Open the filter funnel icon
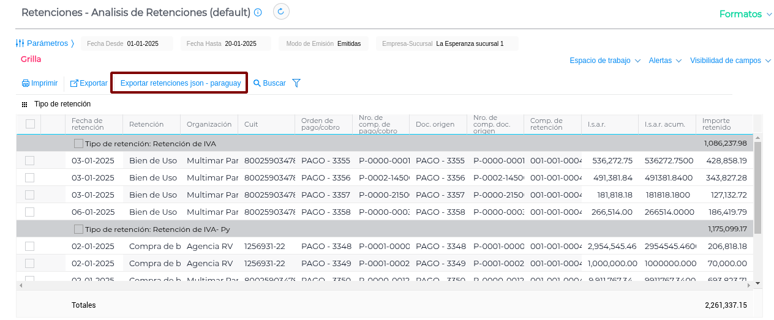774x320 pixels. 296,83
